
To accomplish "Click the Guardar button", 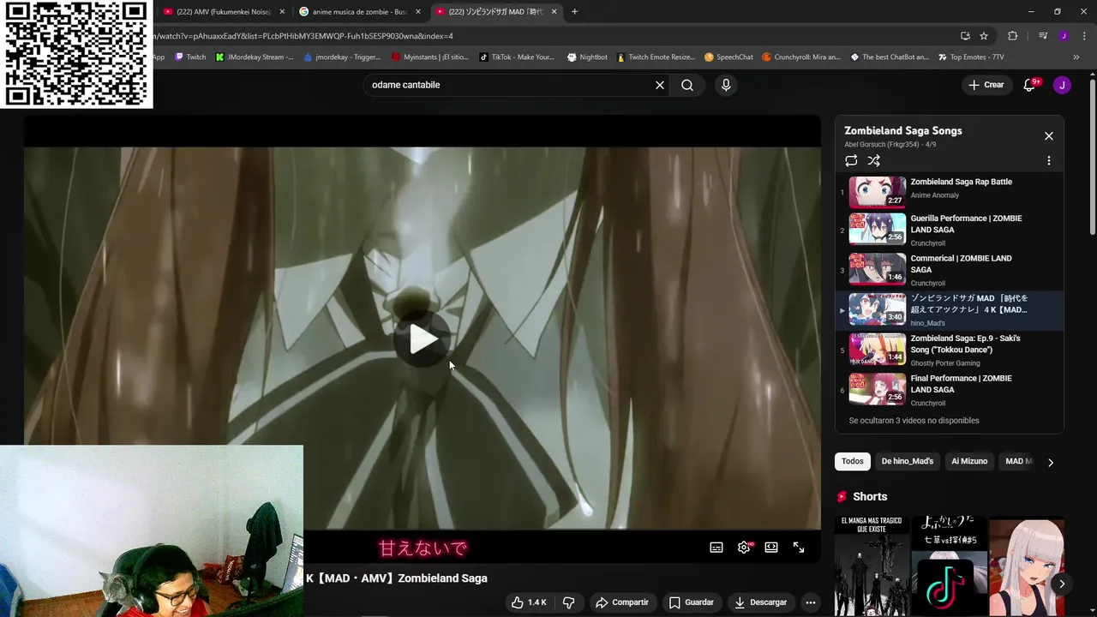I will tap(691, 602).
